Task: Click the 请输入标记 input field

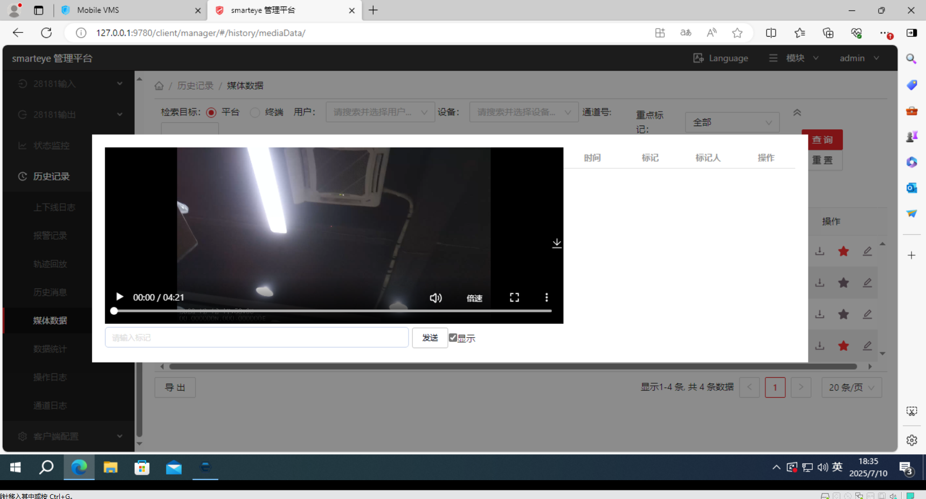Action: 257,338
